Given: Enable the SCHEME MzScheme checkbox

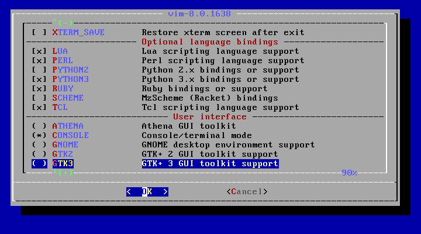Looking at the screenshot, I should point(39,98).
